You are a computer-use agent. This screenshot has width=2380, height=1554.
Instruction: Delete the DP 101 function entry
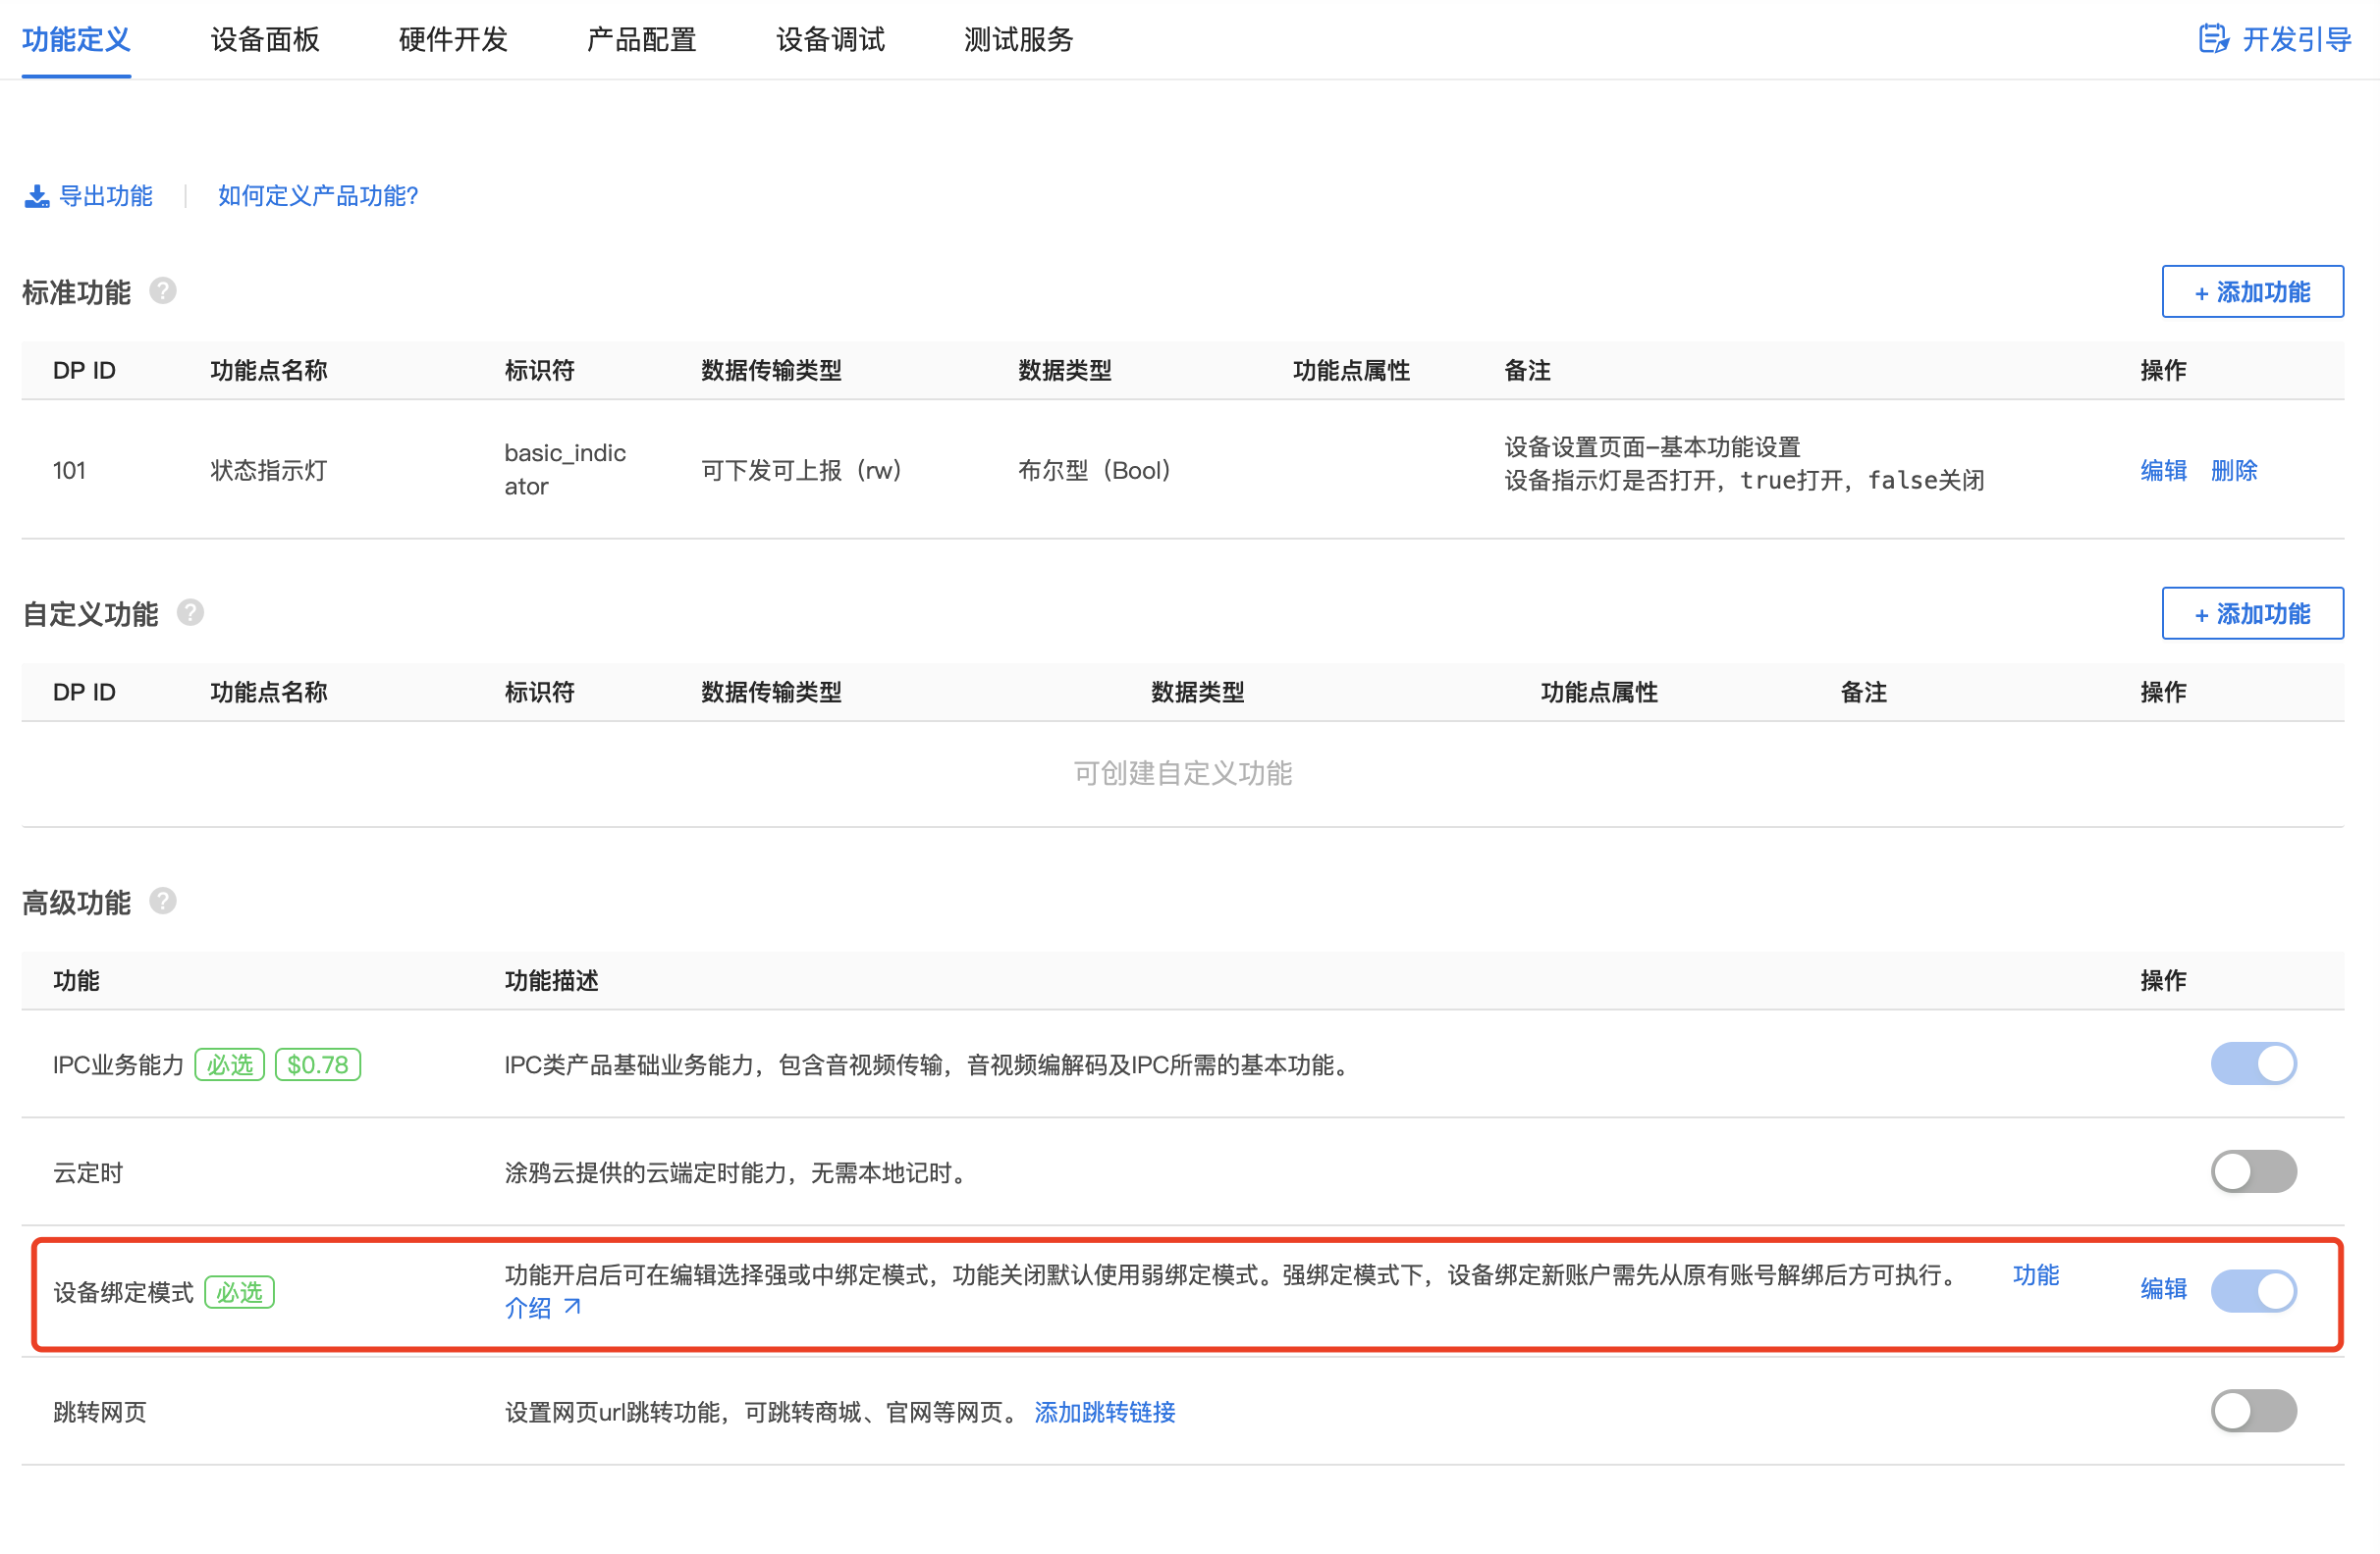click(x=2233, y=471)
